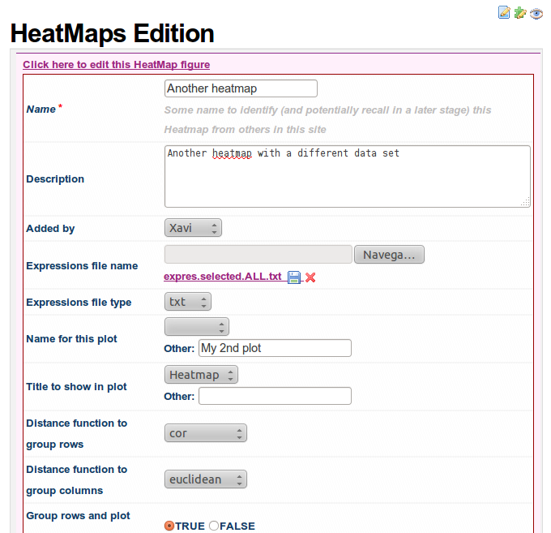
Task: Click the red X delete file icon
Action: pyautogui.click(x=310, y=277)
